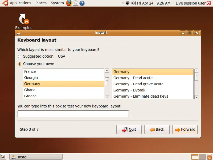Switch to the second workspace in switcher
The image size is (213, 160).
(x=202, y=157)
